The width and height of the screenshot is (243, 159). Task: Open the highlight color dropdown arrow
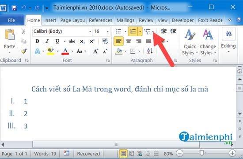tap(57, 51)
